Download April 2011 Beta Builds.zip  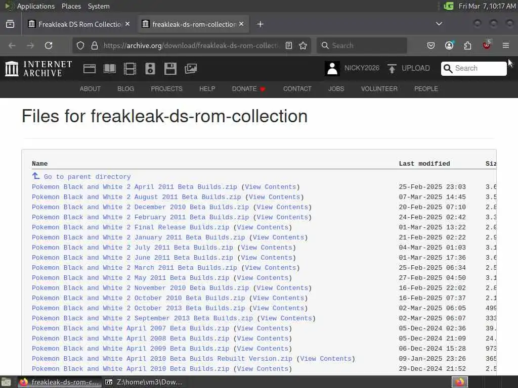pyautogui.click(x=135, y=187)
